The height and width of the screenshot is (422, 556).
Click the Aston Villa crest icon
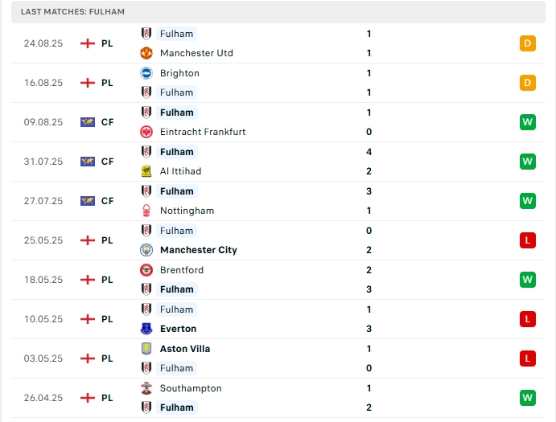[x=146, y=349]
